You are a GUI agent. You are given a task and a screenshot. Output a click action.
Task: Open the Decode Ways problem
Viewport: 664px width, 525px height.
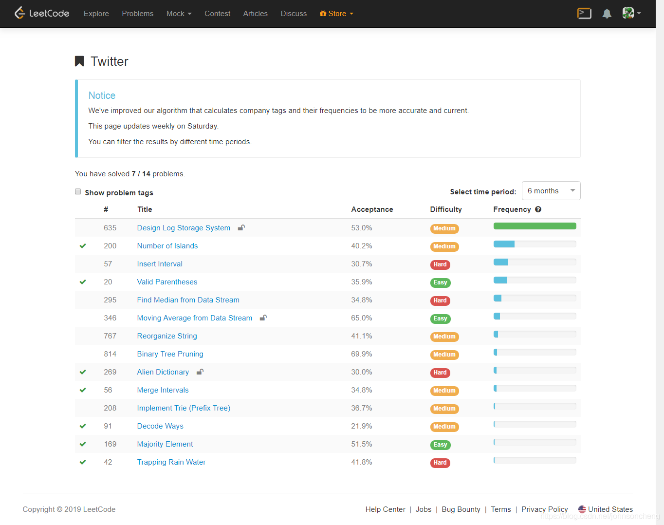pos(160,426)
